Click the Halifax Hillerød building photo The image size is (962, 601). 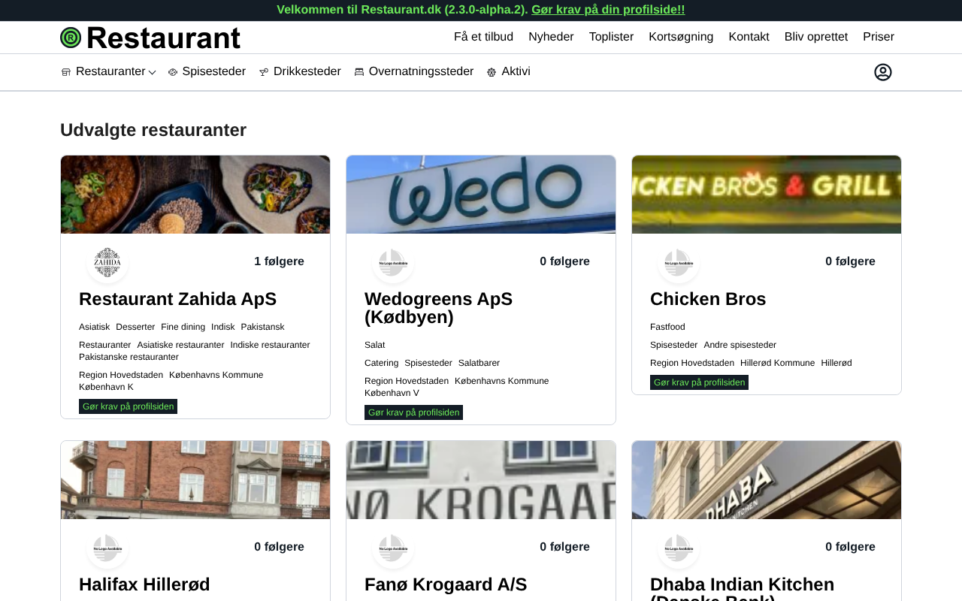(195, 480)
